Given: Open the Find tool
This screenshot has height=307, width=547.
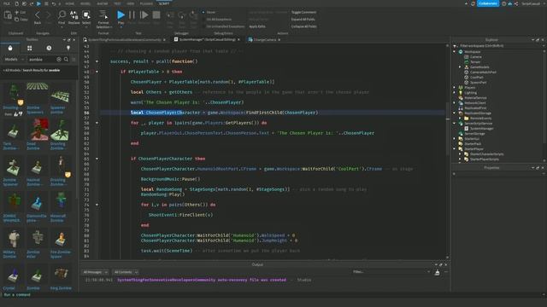Looking at the screenshot, I should pyautogui.click(x=62, y=17).
